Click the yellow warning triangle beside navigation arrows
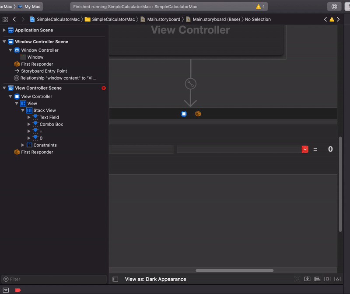 click(332, 19)
